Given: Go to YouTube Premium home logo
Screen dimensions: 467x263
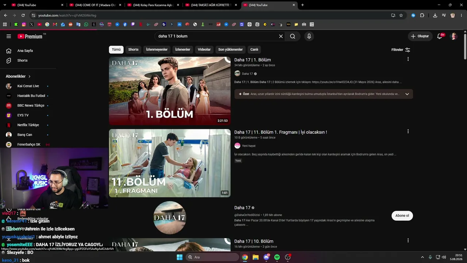Looking at the screenshot, I should point(30,36).
